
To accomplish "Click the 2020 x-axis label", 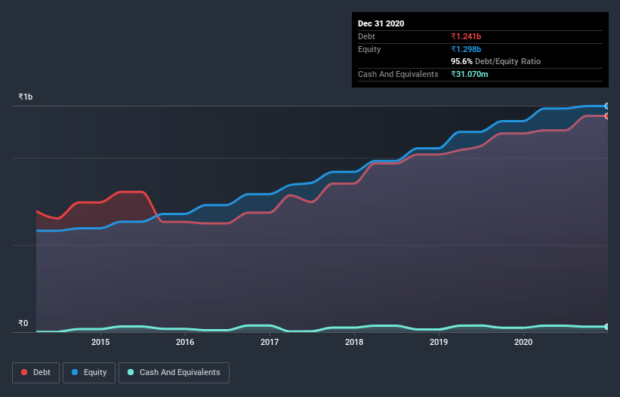I will (523, 342).
